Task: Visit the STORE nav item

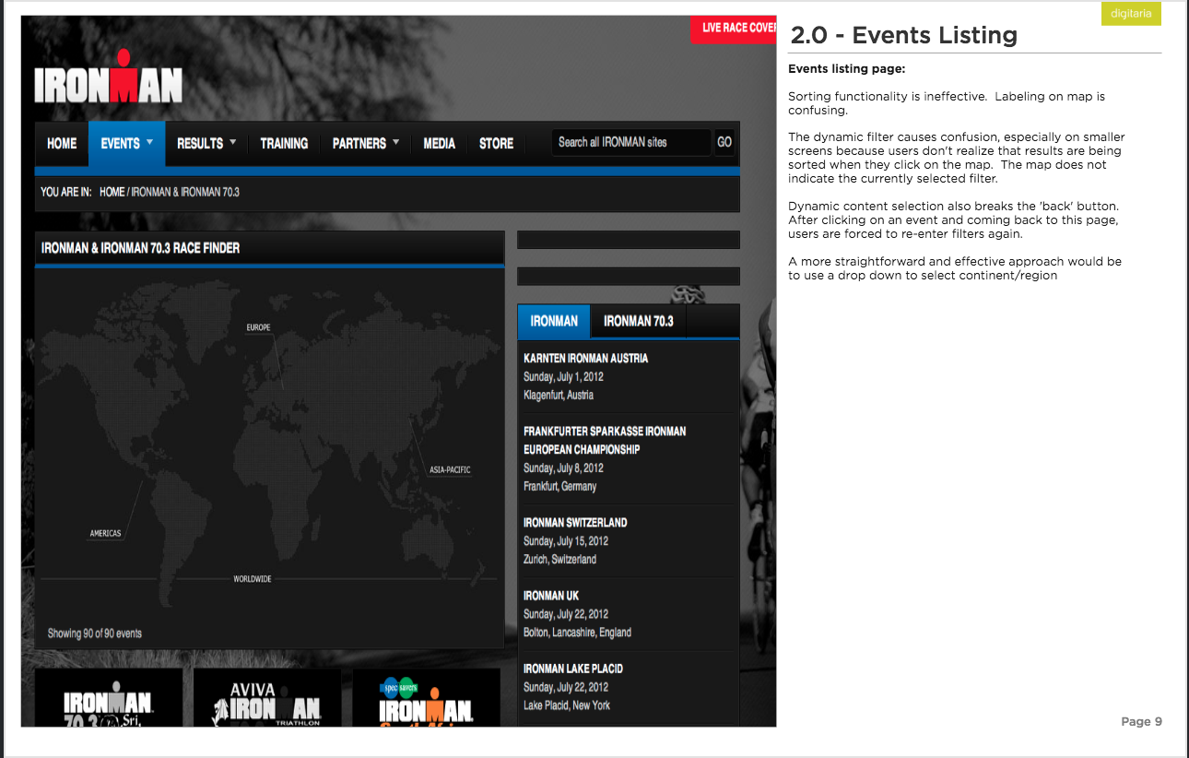Action: 496,144
